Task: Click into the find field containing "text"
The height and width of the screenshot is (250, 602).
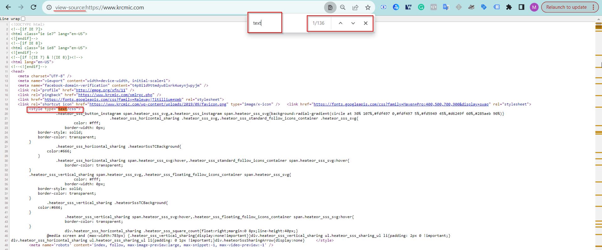Action: pos(265,23)
